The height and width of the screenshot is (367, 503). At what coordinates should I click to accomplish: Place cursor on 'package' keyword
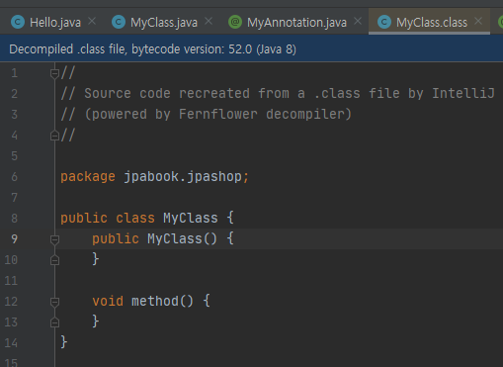[88, 177]
